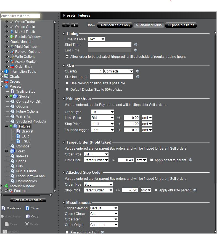Click the Target Order offset help icon
Image resolution: width=217 pixels, height=234 pixels.
pos(190,160)
